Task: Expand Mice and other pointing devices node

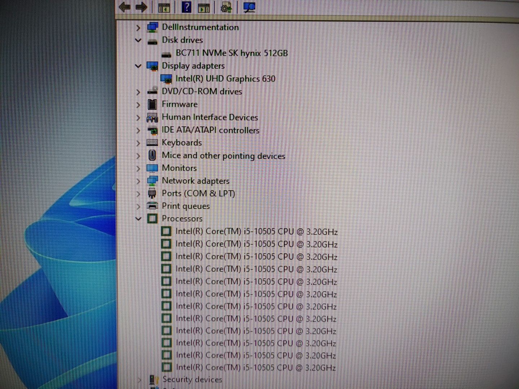Action: click(x=138, y=156)
